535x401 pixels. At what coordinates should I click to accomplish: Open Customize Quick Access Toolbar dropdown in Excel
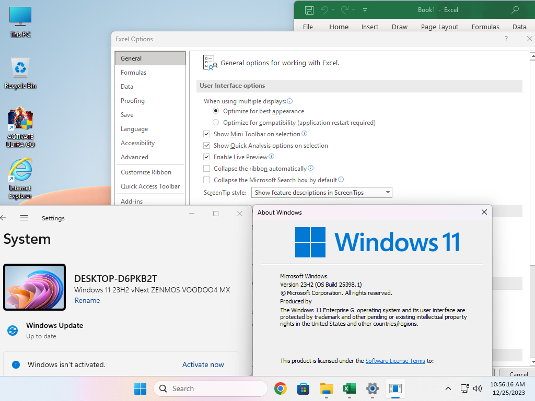365,10
